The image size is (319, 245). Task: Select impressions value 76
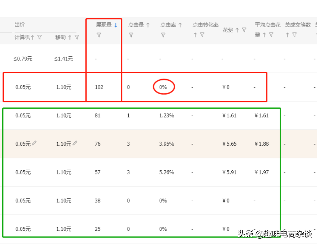pos(98,144)
